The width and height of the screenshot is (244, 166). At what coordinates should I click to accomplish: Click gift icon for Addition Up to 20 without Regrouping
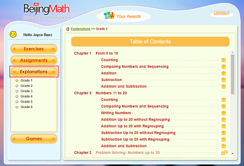(x=224, y=120)
